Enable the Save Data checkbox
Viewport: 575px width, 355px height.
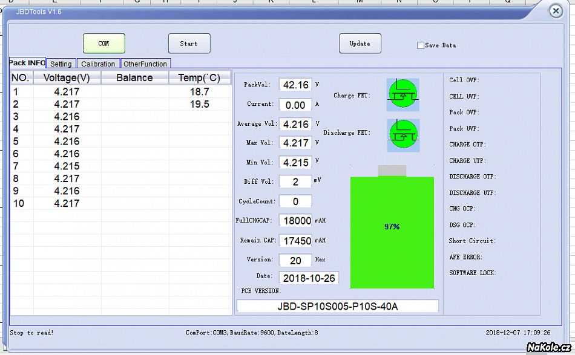point(421,45)
